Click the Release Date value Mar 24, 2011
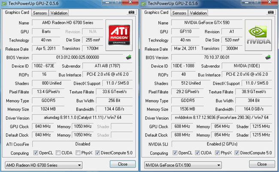Image resolution: width=279 pixels, height=172 pixels. tap(185, 49)
